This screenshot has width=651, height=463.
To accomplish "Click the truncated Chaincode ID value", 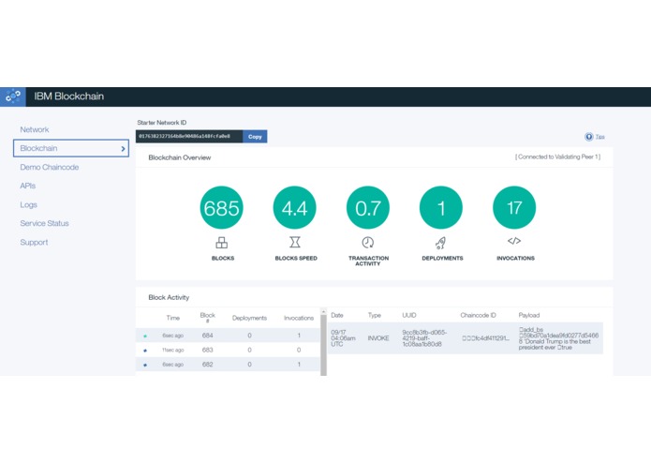I will [486, 338].
